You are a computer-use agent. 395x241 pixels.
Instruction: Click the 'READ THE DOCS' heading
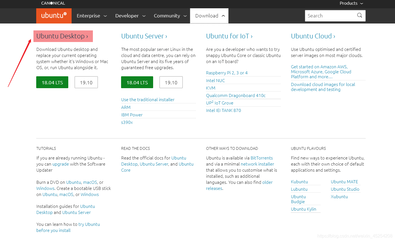click(x=135, y=148)
